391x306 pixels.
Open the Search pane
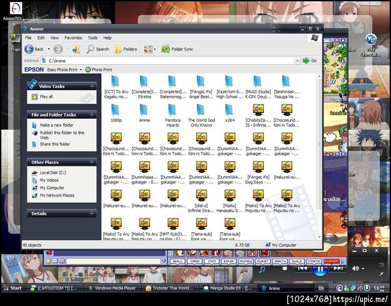[x=98, y=49]
